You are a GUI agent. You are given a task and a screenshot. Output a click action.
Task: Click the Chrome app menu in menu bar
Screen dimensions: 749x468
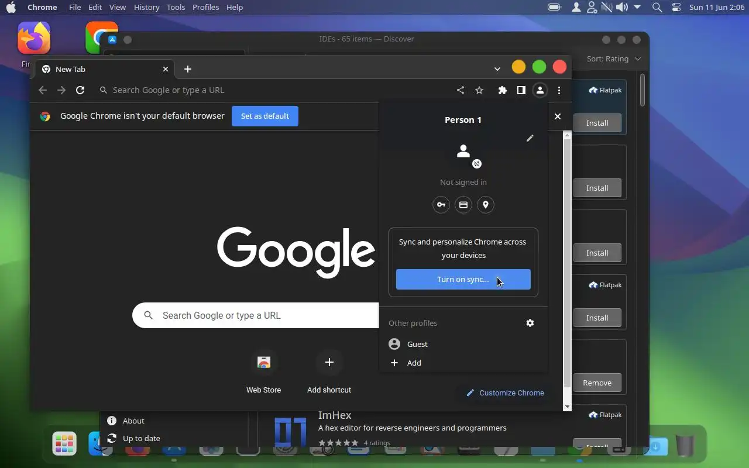click(42, 7)
